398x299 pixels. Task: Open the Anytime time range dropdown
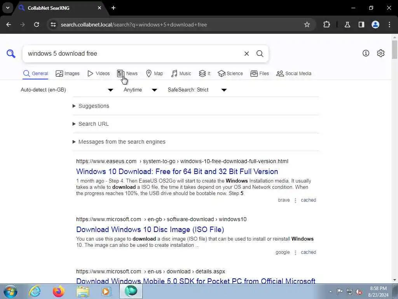click(x=140, y=90)
